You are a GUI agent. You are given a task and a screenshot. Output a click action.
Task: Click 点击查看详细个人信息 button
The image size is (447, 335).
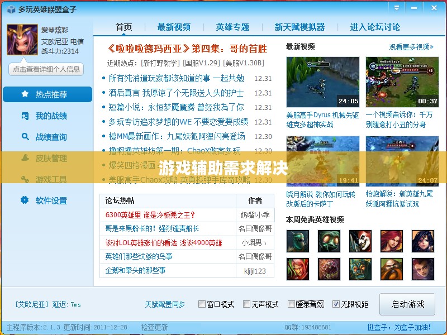(x=46, y=69)
